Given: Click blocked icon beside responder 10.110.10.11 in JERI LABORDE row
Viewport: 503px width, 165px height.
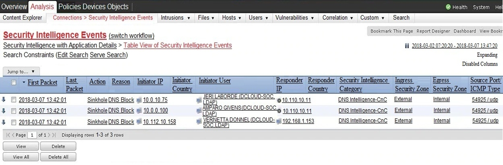Looking at the screenshot, I should pos(279,100).
